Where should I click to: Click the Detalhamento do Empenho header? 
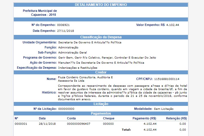(101, 5)
